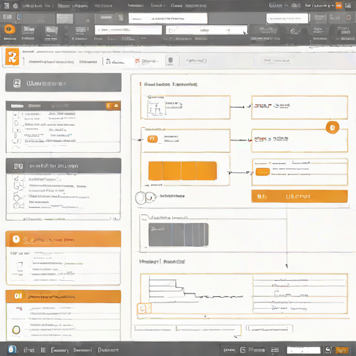Open the white dropdown field with arrow in ribbon
The height and width of the screenshot is (356, 356).
207,30
